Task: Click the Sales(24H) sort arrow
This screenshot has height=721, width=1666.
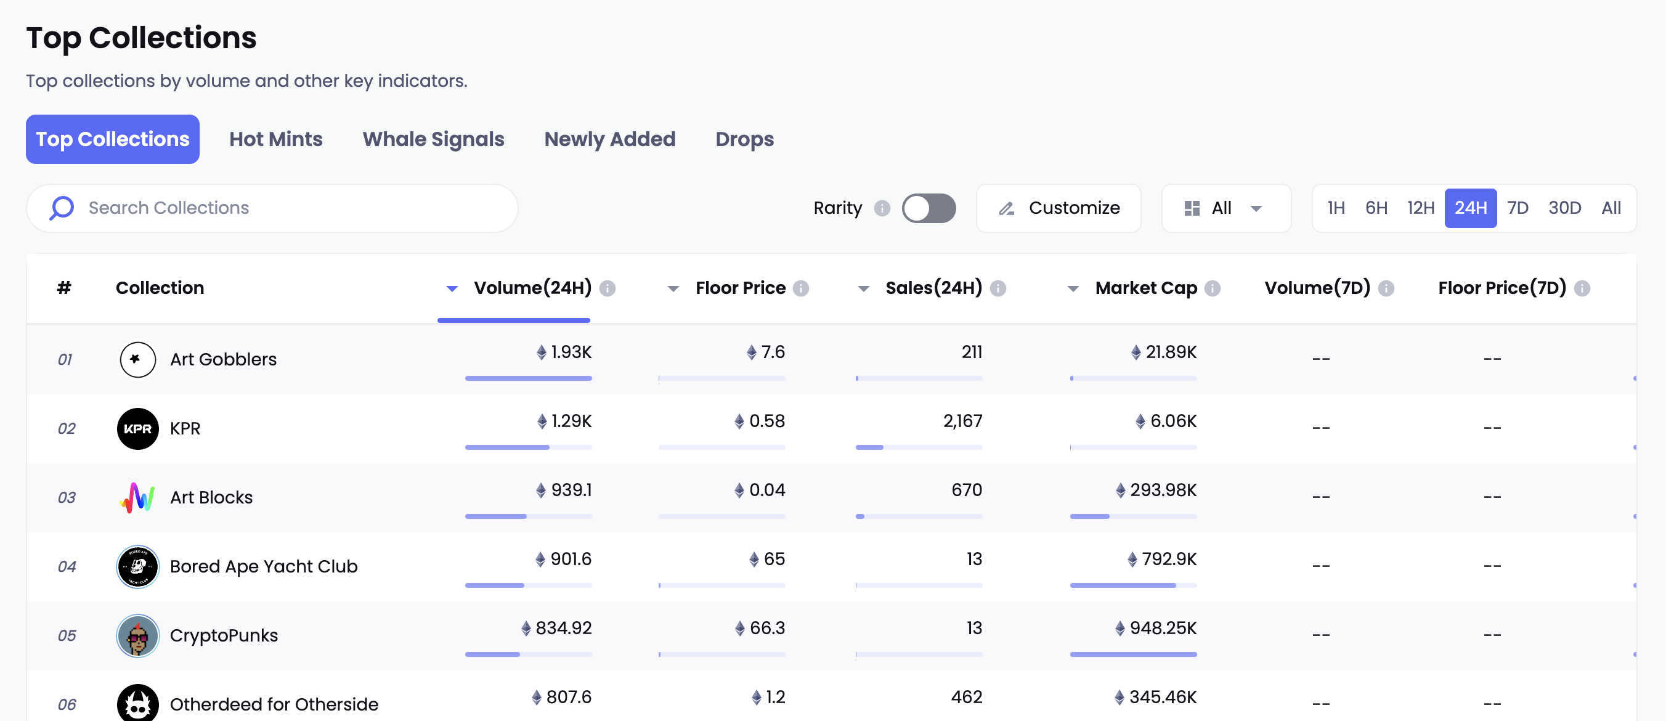Action: (863, 288)
